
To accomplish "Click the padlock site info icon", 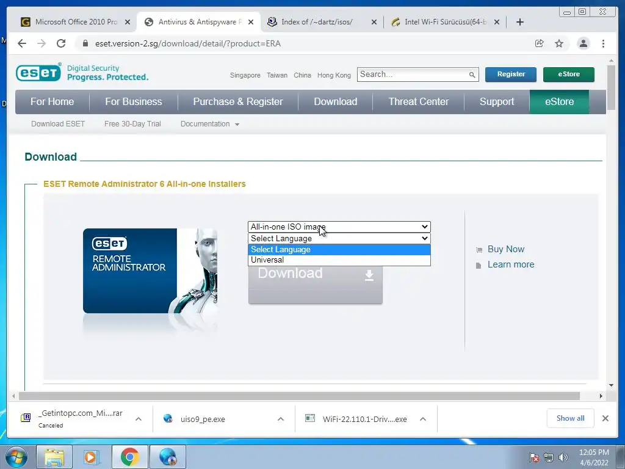I will coord(85,43).
